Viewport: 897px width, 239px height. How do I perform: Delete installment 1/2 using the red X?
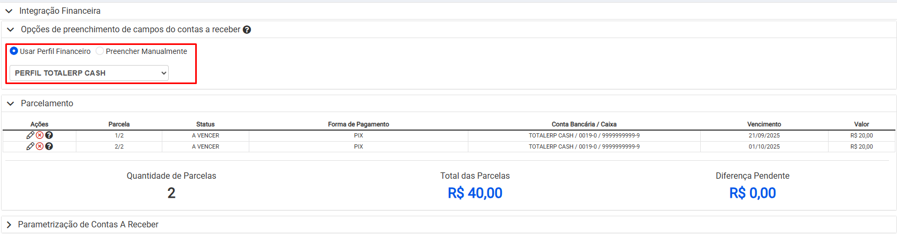point(40,135)
